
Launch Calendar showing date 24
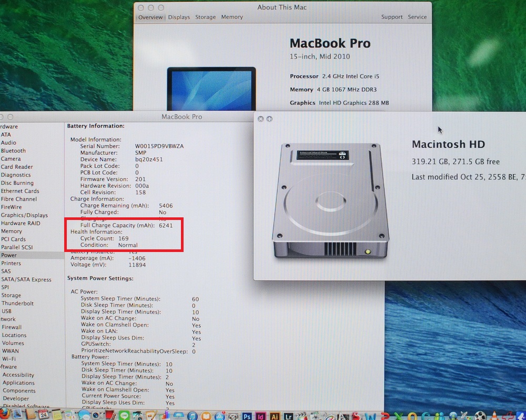(44, 415)
